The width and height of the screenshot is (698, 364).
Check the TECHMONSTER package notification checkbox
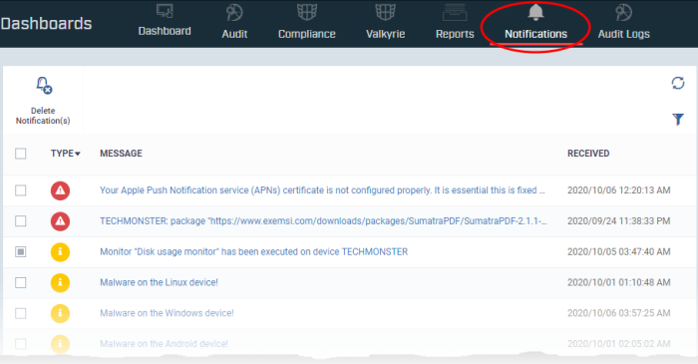pos(21,221)
